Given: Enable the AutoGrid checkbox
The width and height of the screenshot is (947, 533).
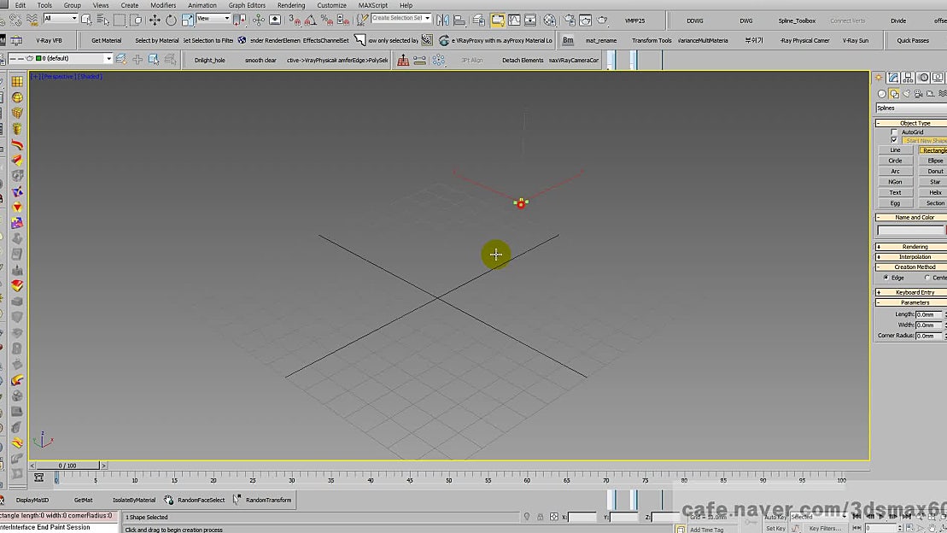Looking at the screenshot, I should 893,132.
